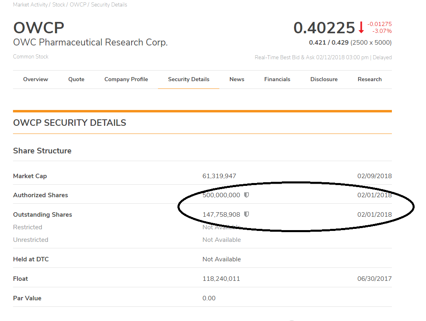Viewport: 426px width, 321px height.
Task: Open the Financials tab
Action: pyautogui.click(x=277, y=79)
